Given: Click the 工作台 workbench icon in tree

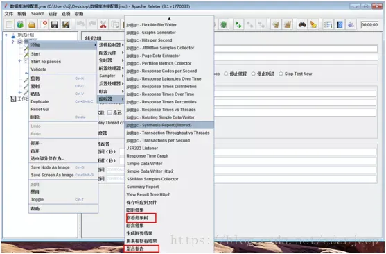Looking at the screenshot, I should pos(13,99).
